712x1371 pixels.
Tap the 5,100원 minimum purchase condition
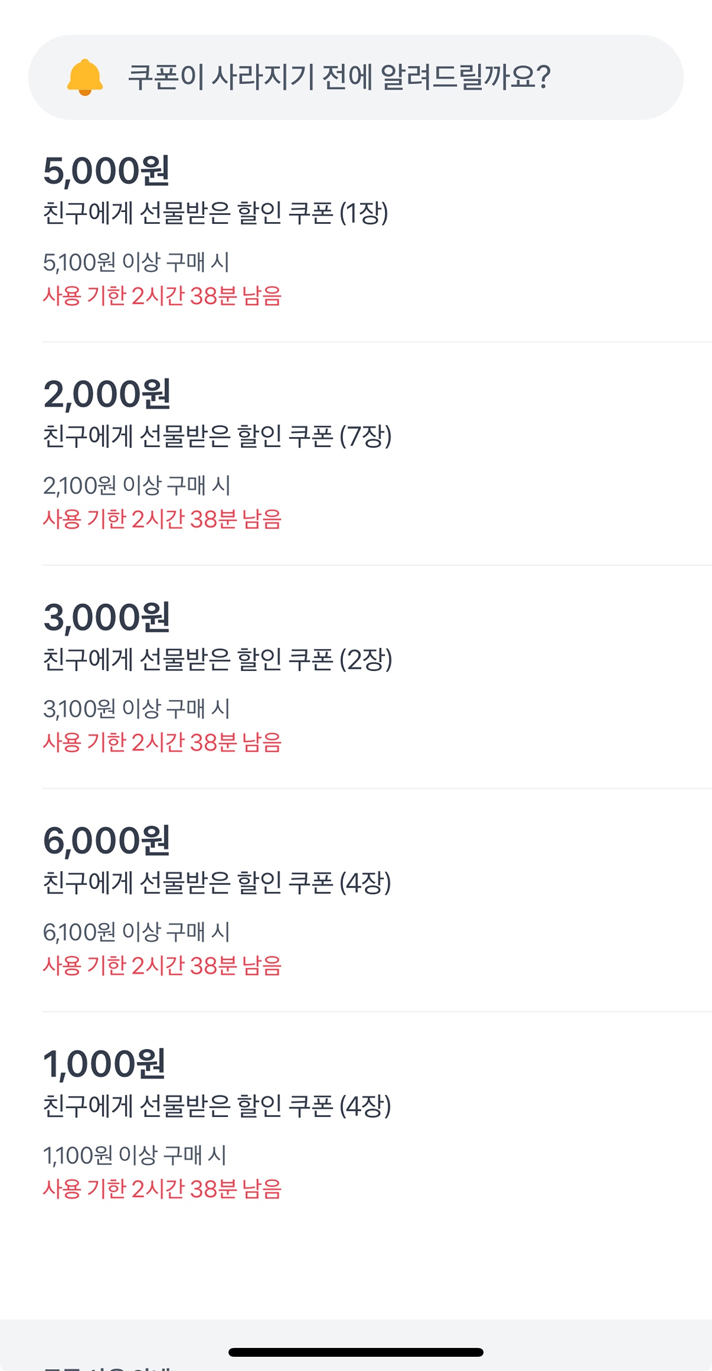coord(136,262)
